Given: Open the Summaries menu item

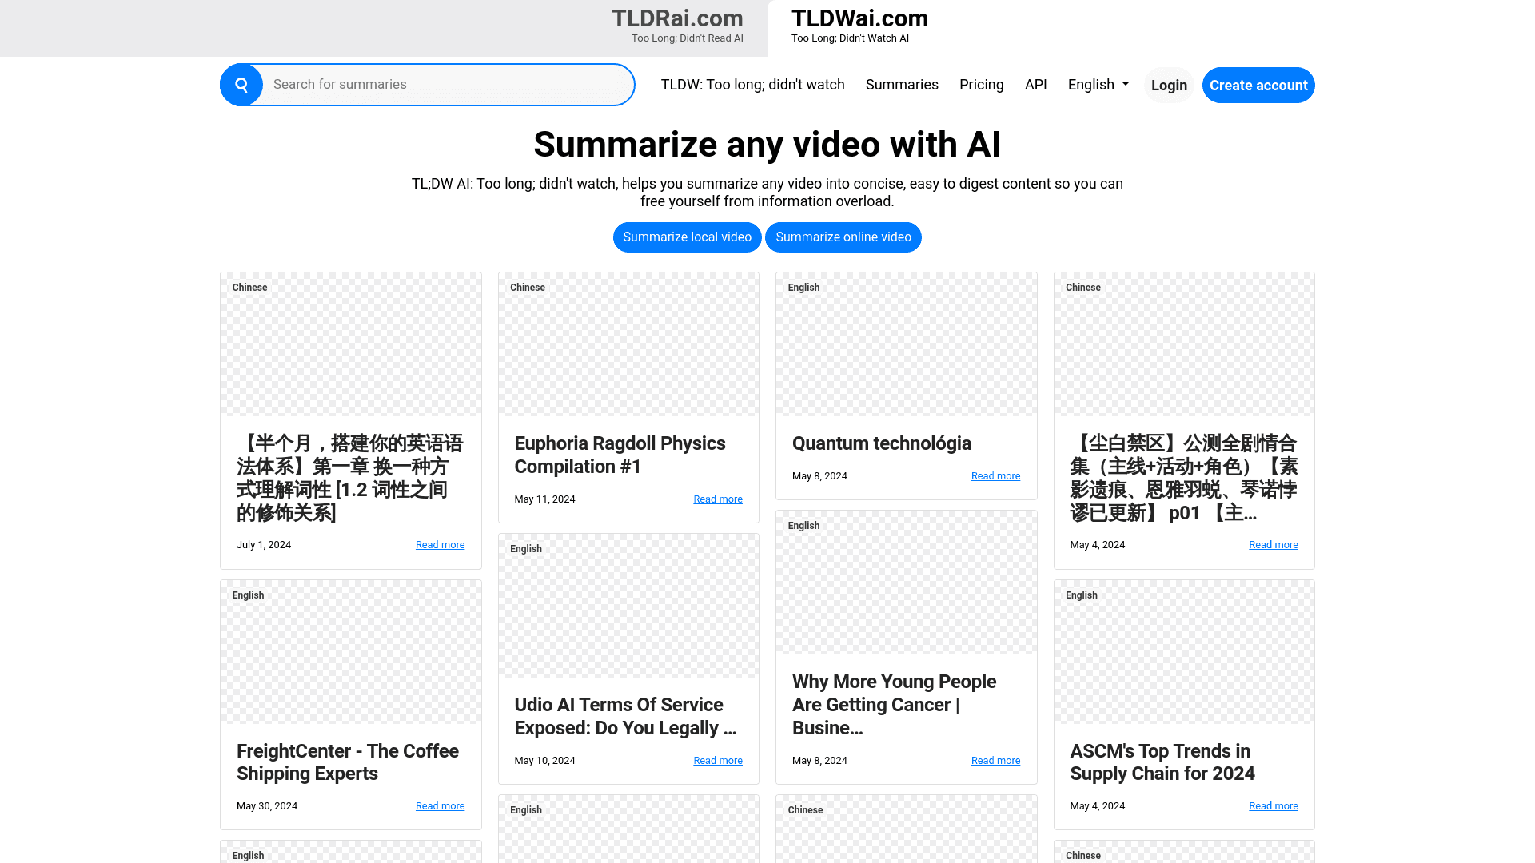Looking at the screenshot, I should click(x=902, y=85).
